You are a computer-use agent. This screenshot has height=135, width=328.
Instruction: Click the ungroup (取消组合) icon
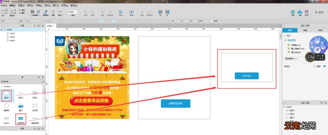(x=110, y=12)
